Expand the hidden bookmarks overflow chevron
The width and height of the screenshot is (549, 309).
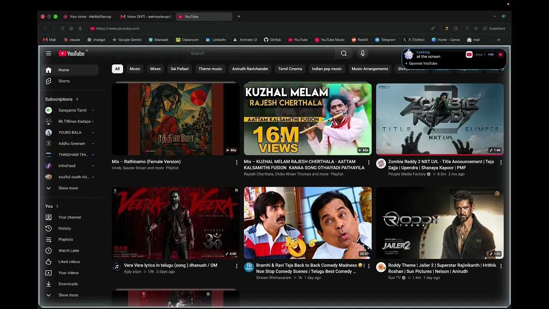pyautogui.click(x=498, y=40)
